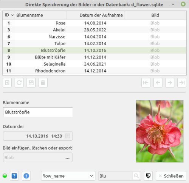Click the magnifier search icon

pos(136,176)
